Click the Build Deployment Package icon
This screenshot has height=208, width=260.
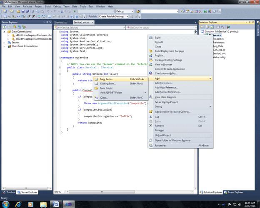tap(151, 51)
